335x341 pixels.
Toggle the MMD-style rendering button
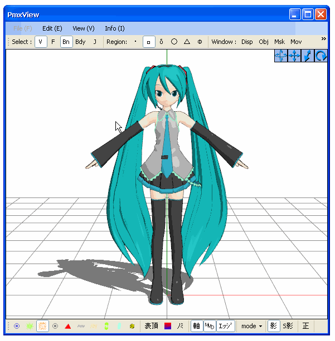click(210, 326)
